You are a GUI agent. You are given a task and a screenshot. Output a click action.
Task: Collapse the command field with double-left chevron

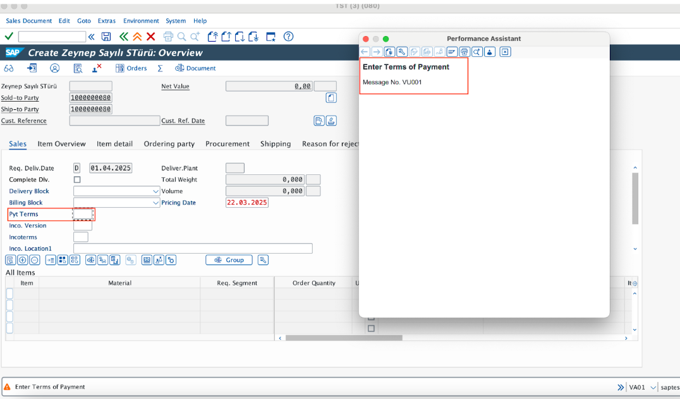coord(92,37)
